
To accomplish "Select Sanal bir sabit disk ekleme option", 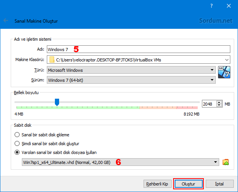I will 42,135.
